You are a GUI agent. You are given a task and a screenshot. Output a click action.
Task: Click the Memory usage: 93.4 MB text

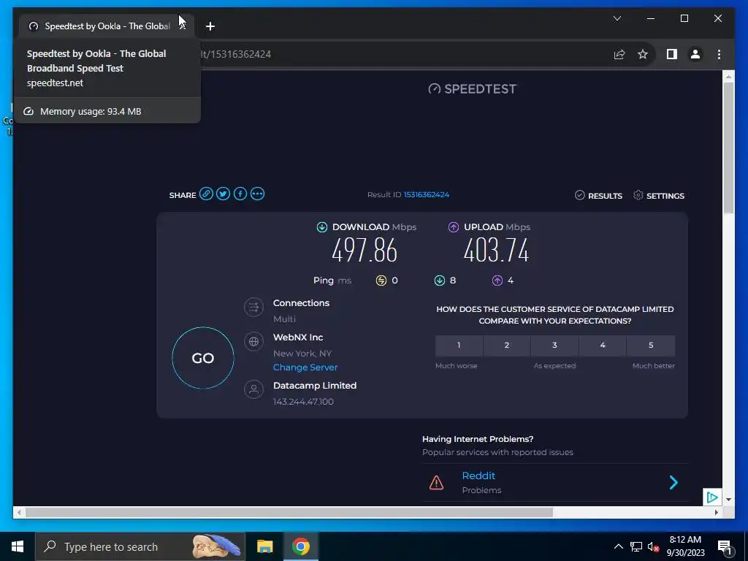pyautogui.click(x=91, y=112)
